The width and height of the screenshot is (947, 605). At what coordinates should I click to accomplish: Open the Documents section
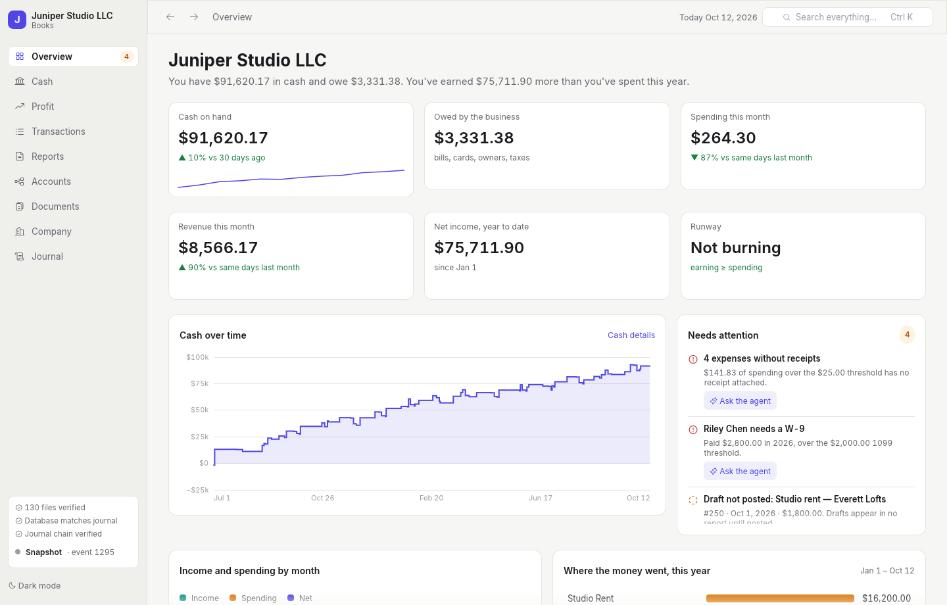73,206
